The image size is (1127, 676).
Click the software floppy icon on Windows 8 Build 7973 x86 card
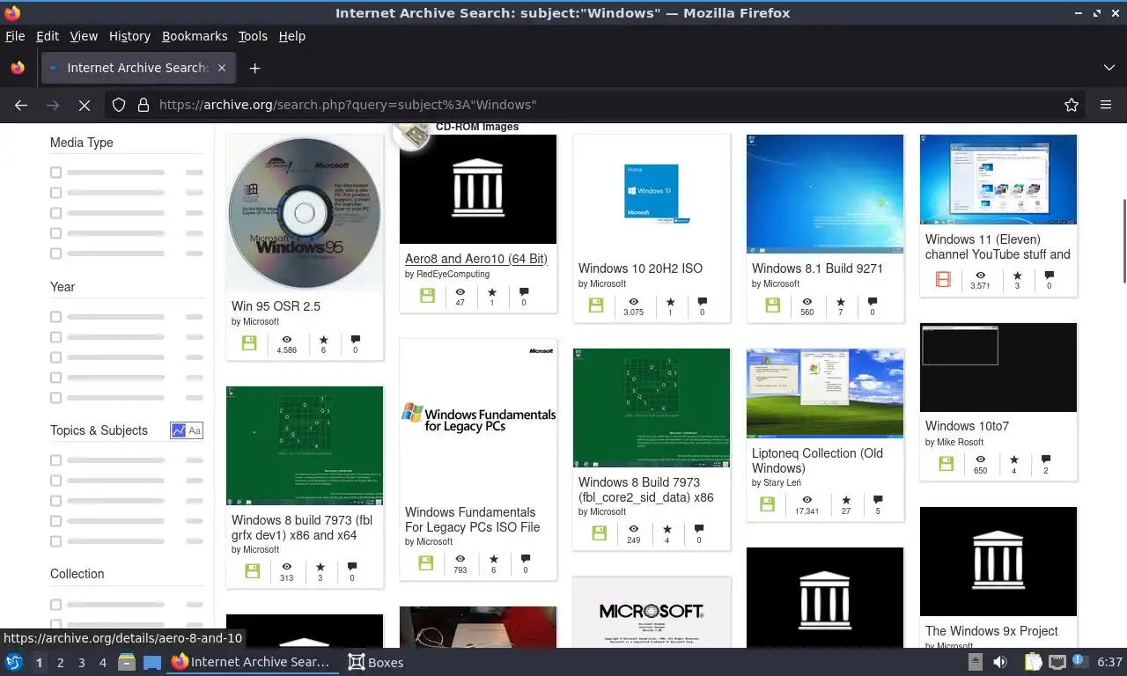click(x=600, y=533)
